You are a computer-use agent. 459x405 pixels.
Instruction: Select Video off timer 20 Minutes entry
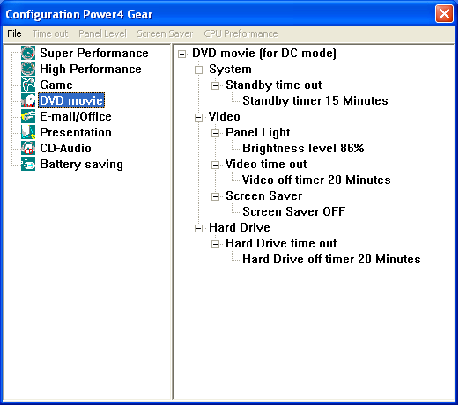coord(316,180)
